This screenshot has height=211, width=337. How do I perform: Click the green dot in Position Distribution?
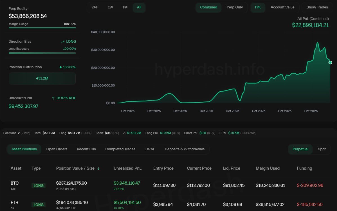(60, 67)
